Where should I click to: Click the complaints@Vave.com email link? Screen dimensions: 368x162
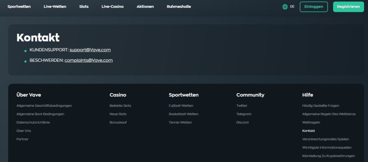tap(88, 60)
